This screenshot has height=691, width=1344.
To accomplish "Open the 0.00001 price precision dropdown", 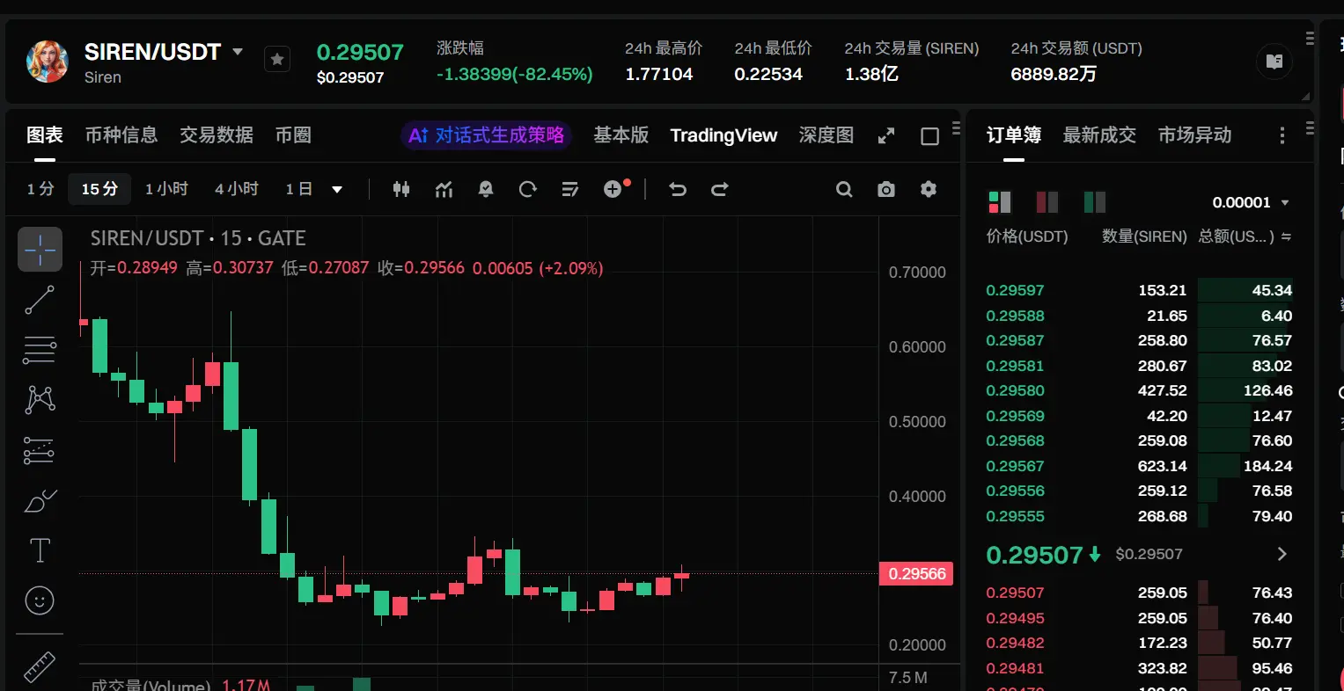I will (x=1251, y=202).
